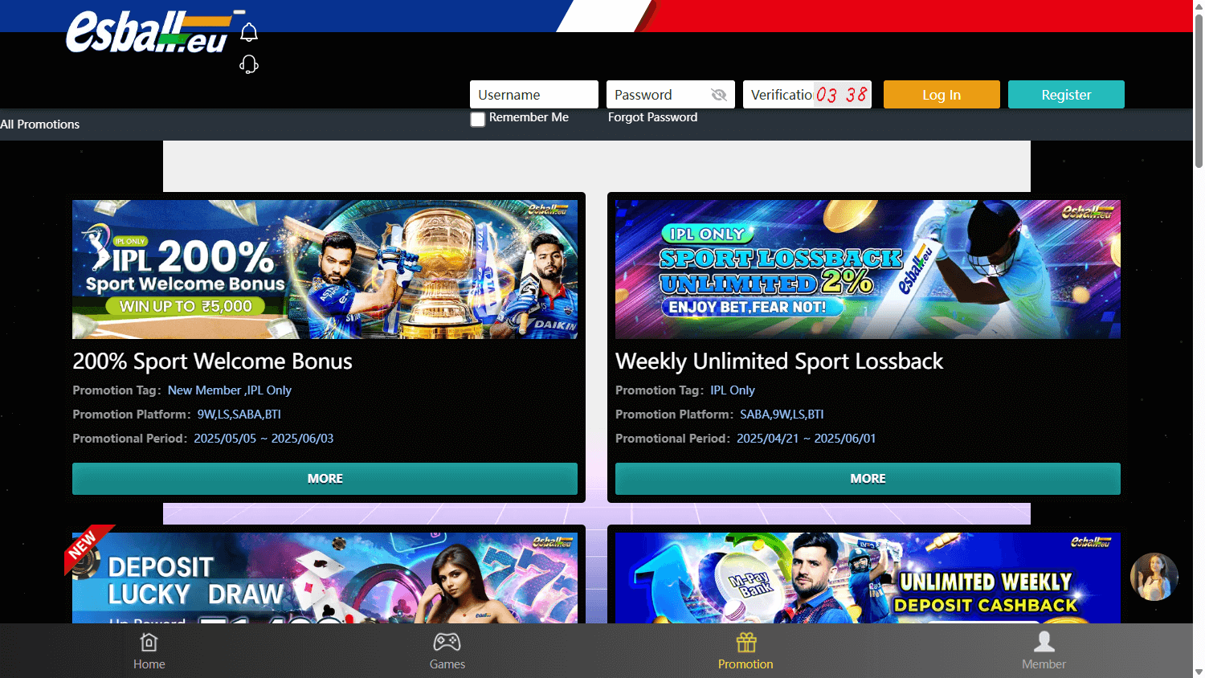Click MORE under 200% Sport Welcome Bonus
Image resolution: width=1205 pixels, height=678 pixels.
pos(325,478)
